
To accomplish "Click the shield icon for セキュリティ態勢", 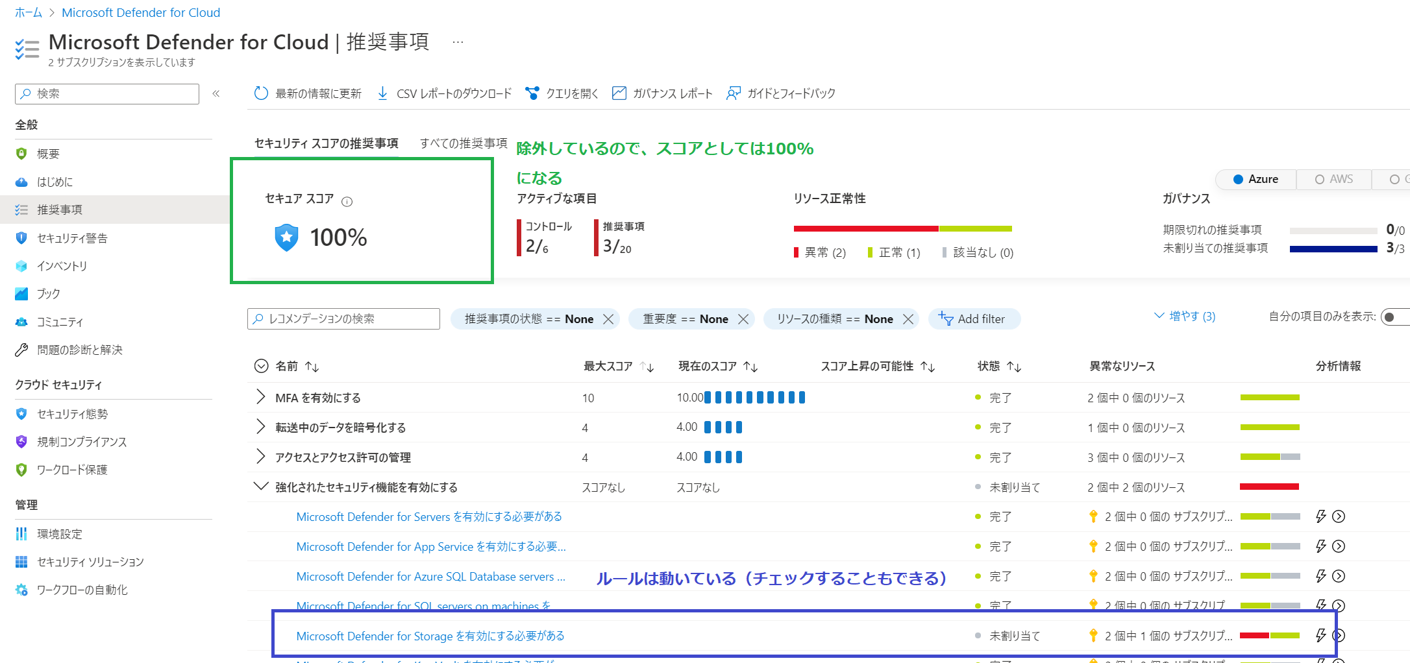I will pyautogui.click(x=21, y=414).
